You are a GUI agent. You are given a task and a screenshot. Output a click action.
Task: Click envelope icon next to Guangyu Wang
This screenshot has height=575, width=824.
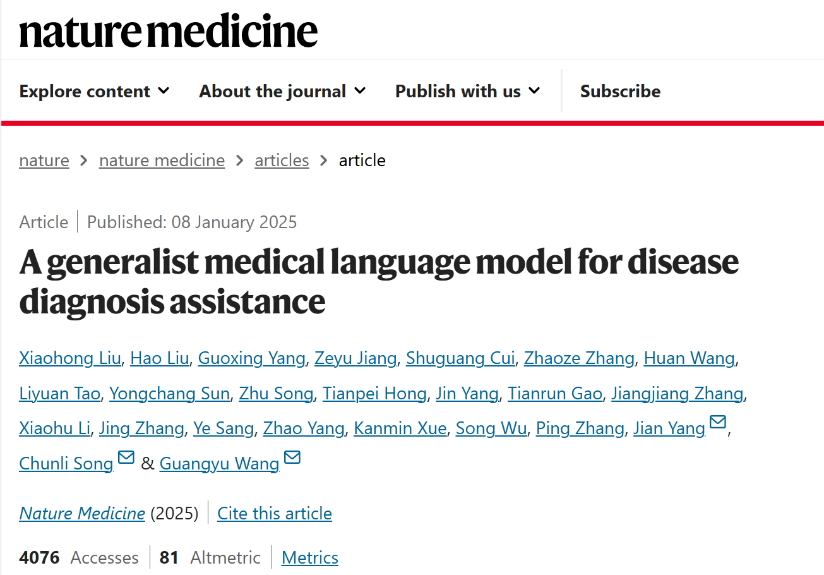[x=292, y=457]
